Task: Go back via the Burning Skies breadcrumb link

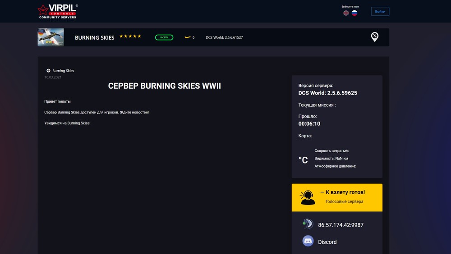Action: coord(63,71)
